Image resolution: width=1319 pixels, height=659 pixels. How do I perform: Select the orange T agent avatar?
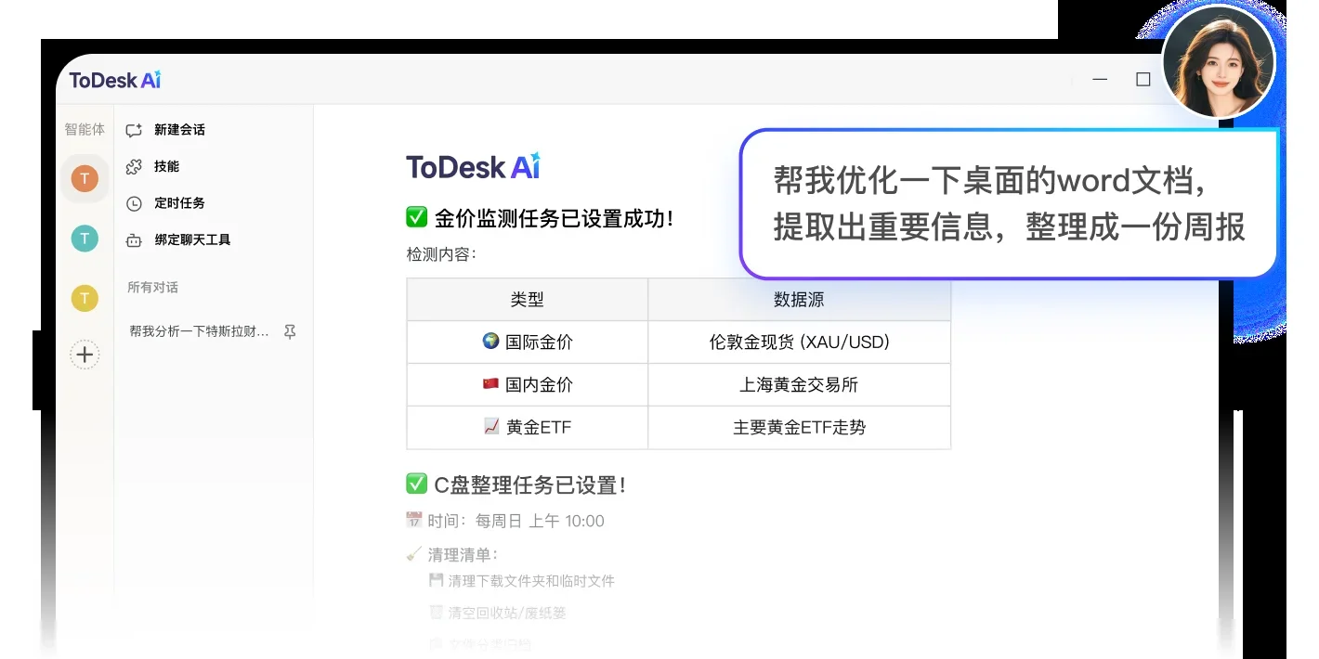click(85, 178)
